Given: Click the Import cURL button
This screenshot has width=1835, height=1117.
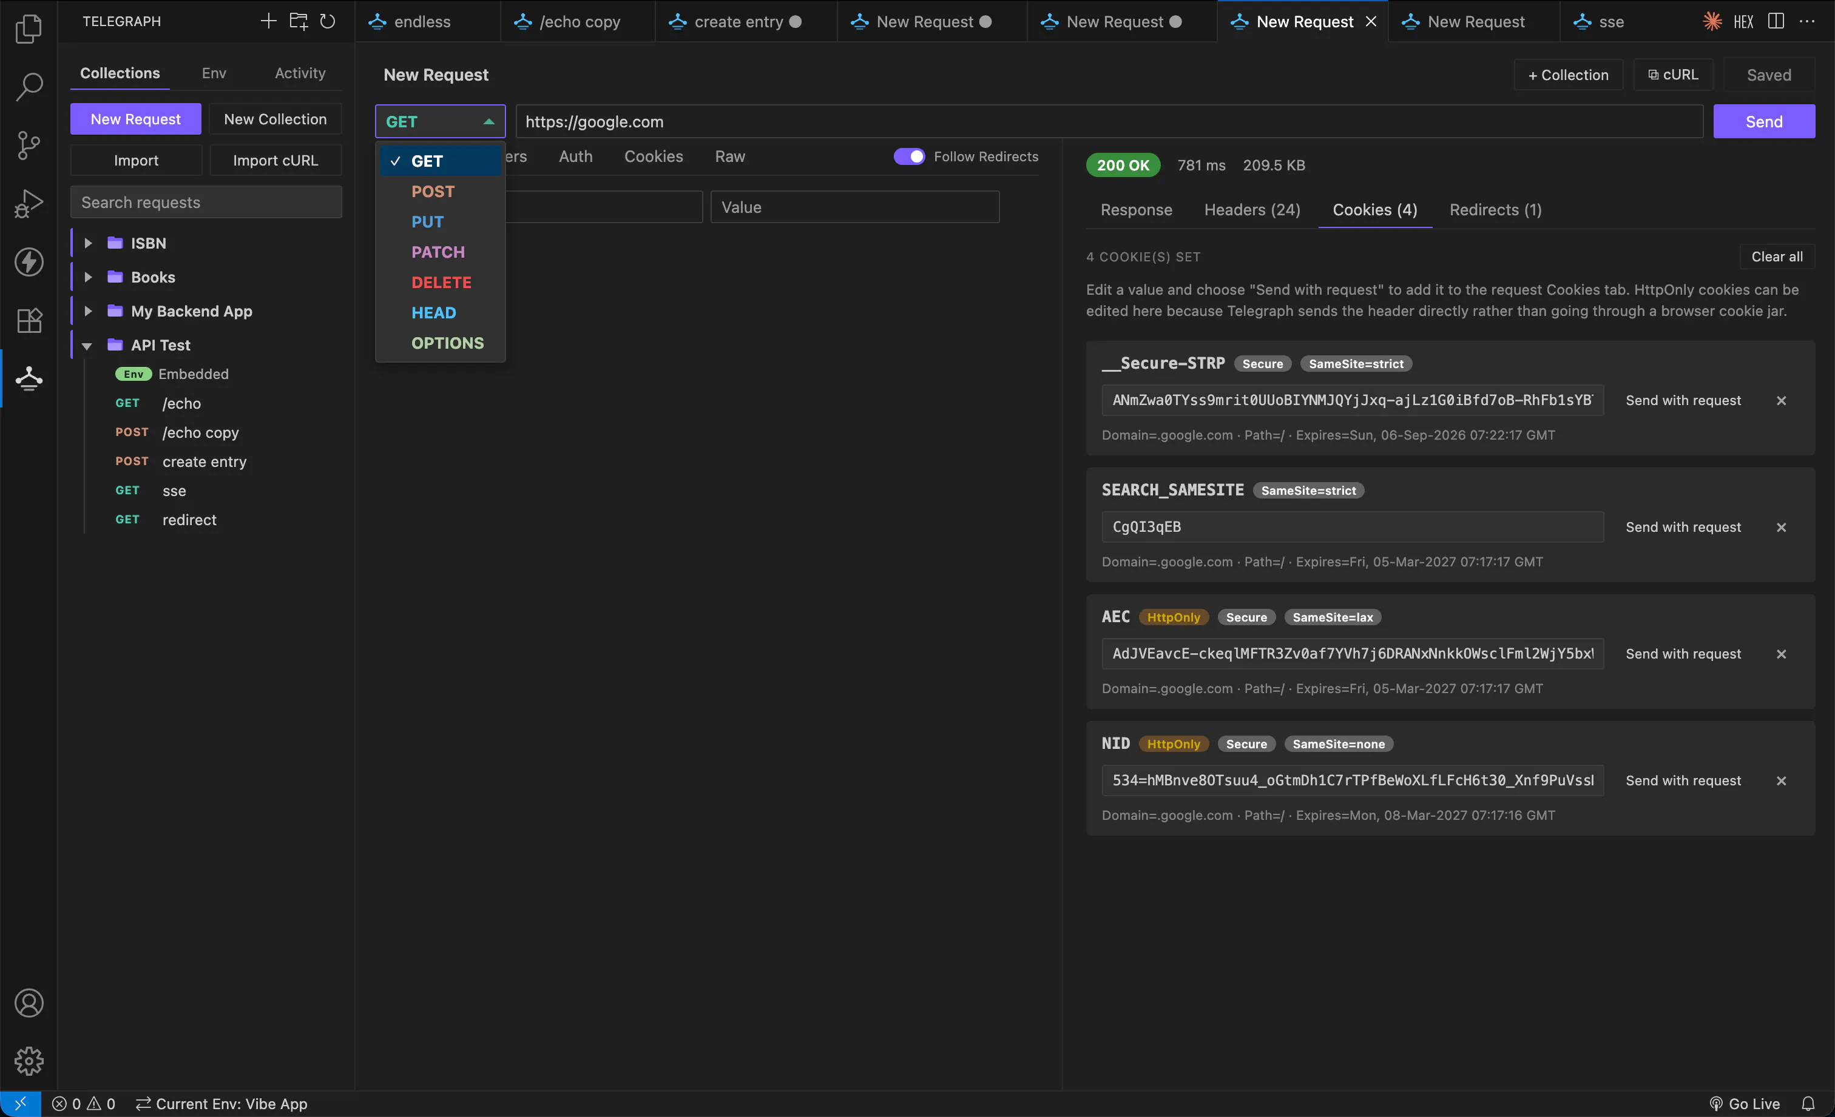Looking at the screenshot, I should click(x=275, y=160).
